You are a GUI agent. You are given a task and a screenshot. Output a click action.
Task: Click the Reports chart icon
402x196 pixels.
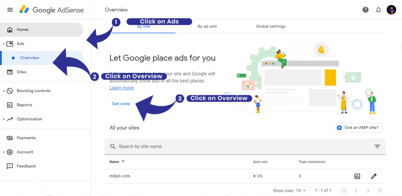10,105
